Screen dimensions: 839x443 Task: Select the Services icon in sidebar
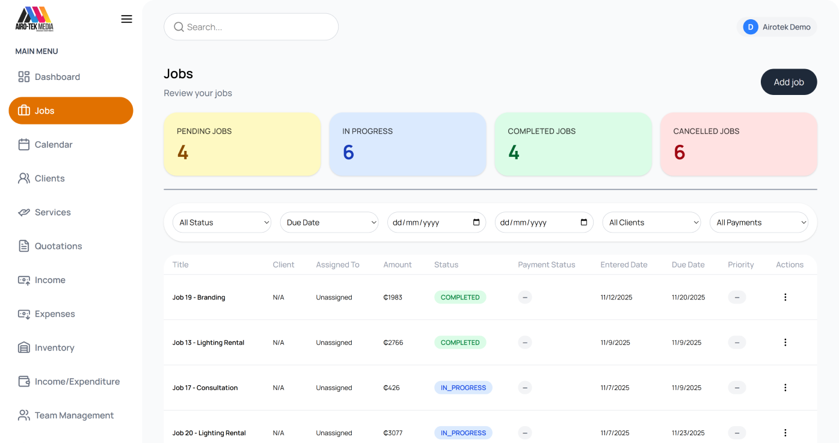tap(23, 212)
